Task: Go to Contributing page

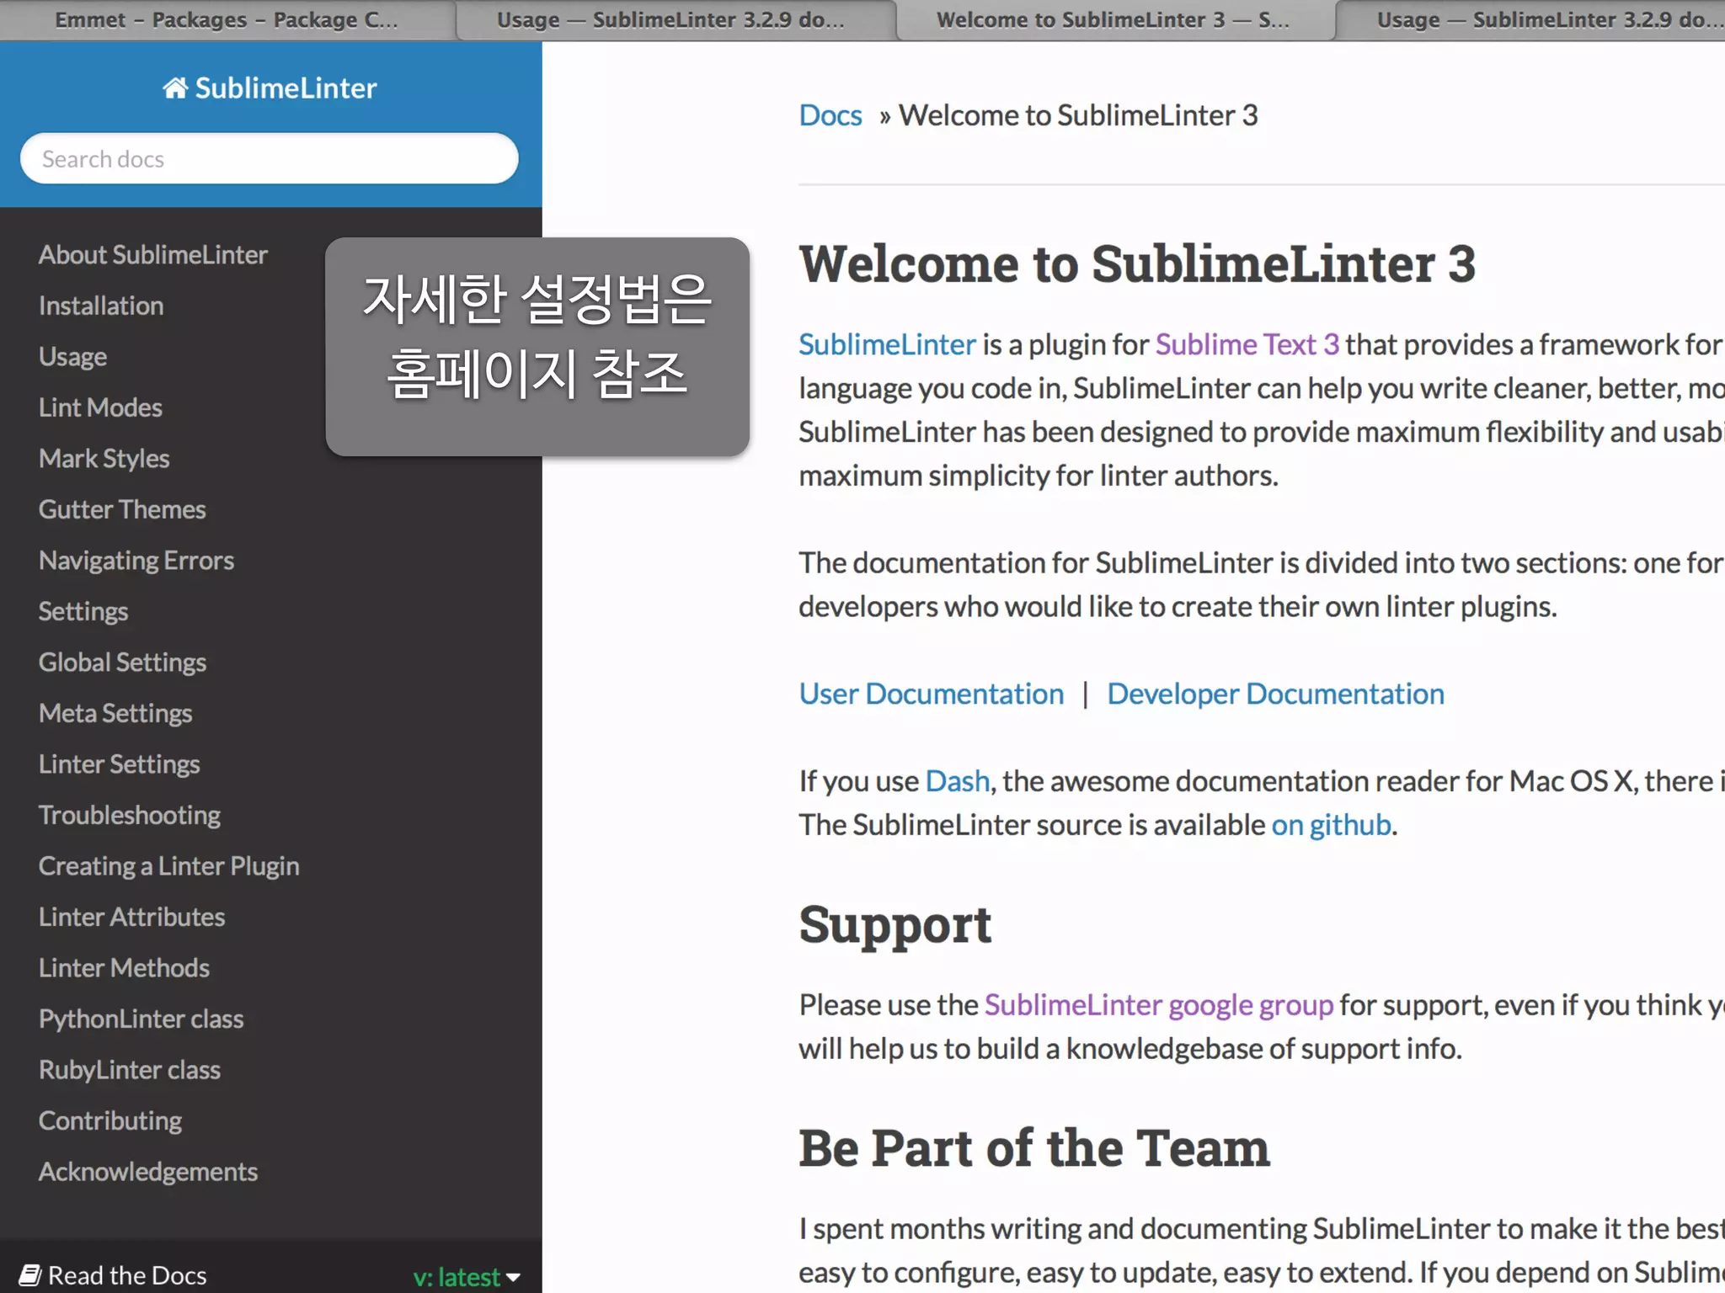Action: click(x=110, y=1120)
